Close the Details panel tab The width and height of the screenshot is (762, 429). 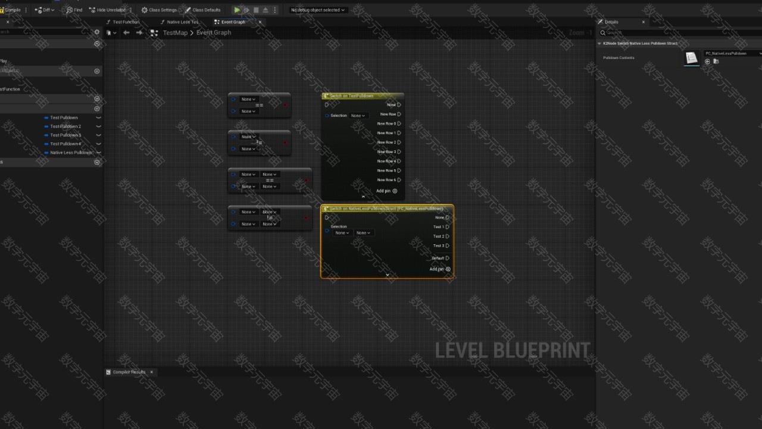tap(644, 22)
